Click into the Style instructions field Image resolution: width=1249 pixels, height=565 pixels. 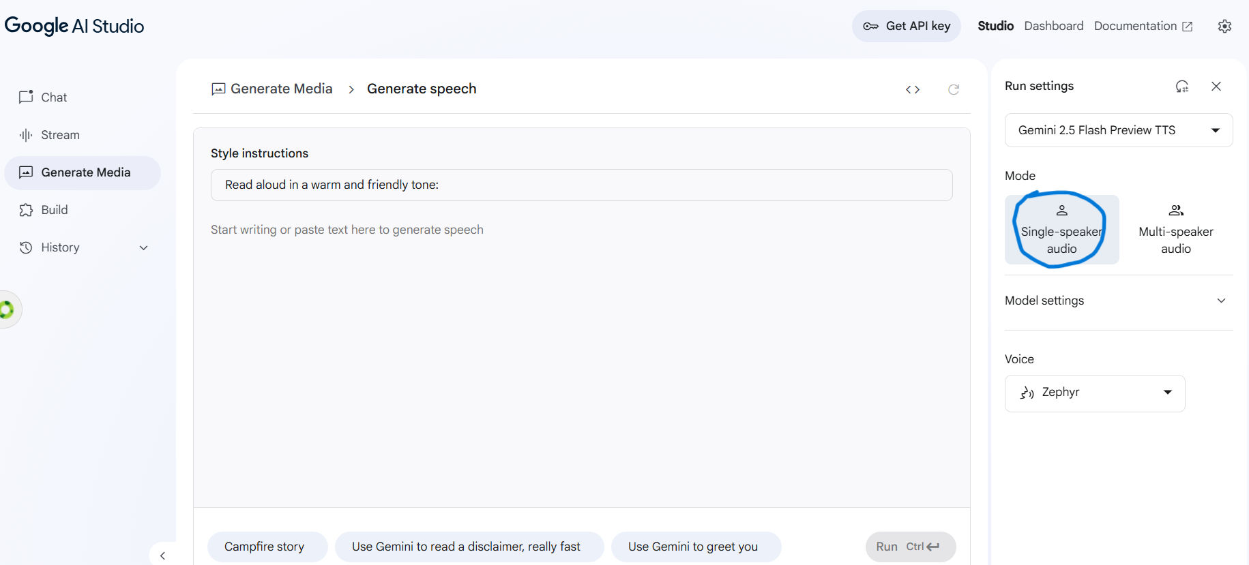[x=581, y=185]
